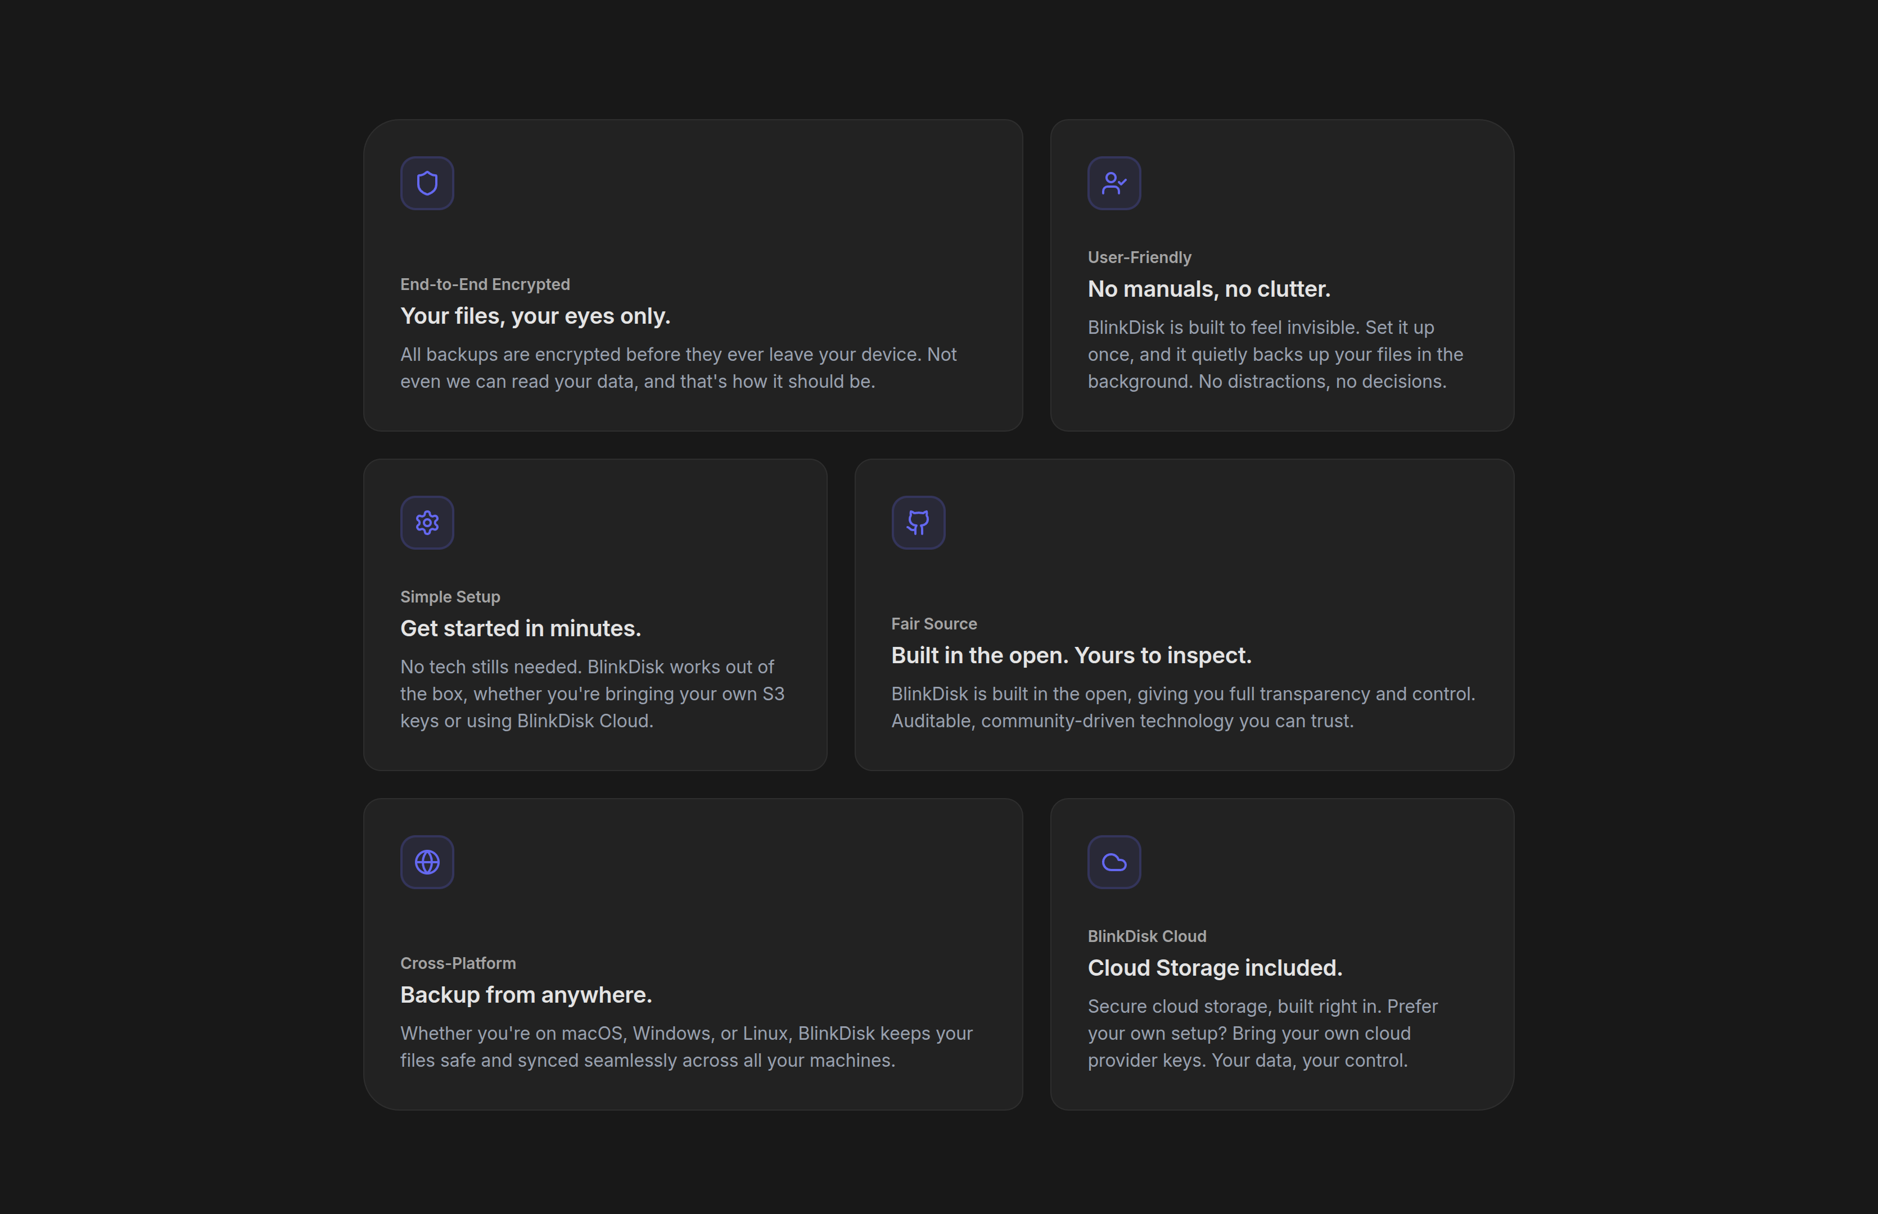1878x1214 pixels.
Task: Click the shield icon for encryption
Action: pyautogui.click(x=427, y=183)
